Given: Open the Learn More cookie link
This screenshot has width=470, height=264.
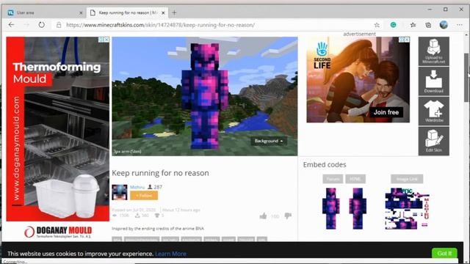Looking at the screenshot, I should point(170,254).
